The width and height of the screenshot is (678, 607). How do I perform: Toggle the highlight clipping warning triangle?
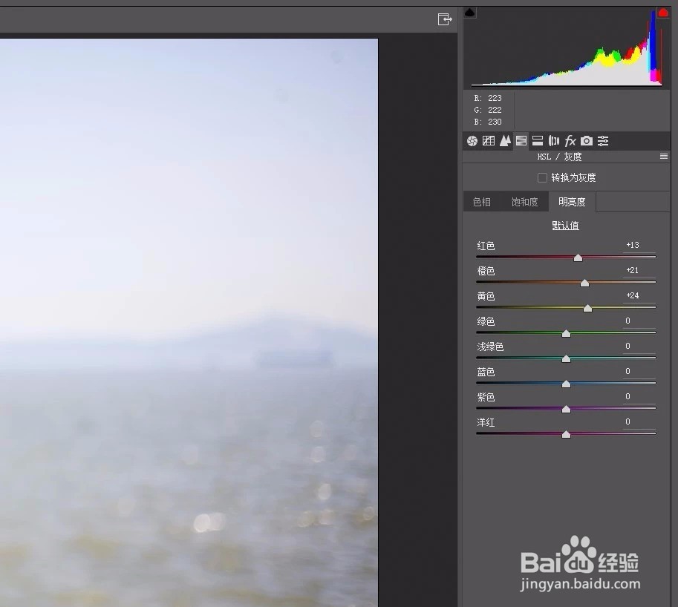tap(663, 13)
